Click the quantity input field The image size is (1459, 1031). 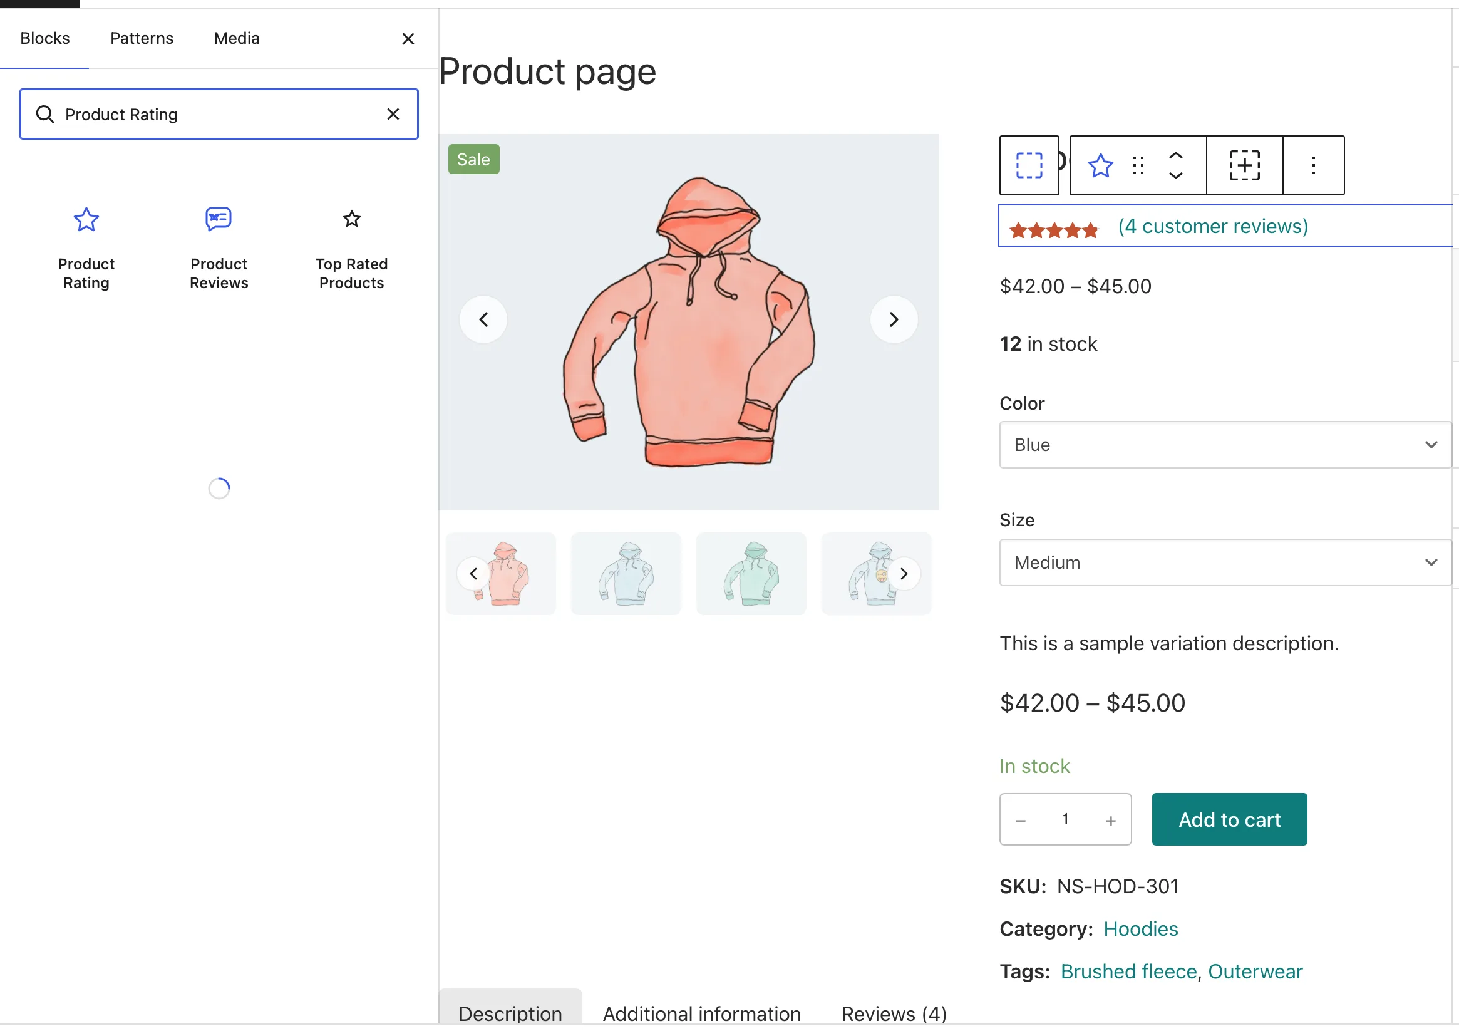tap(1065, 819)
